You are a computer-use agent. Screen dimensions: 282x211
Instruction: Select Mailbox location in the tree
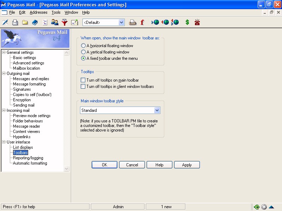(x=27, y=68)
